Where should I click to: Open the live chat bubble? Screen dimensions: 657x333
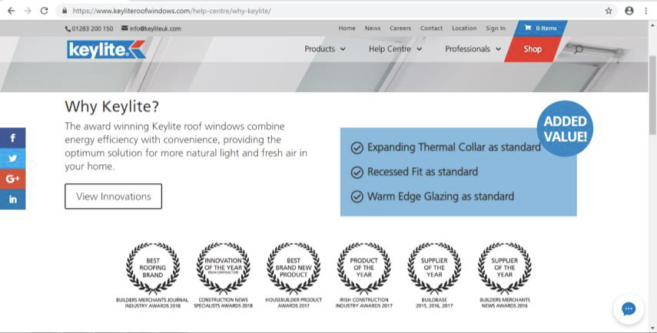[x=628, y=309]
